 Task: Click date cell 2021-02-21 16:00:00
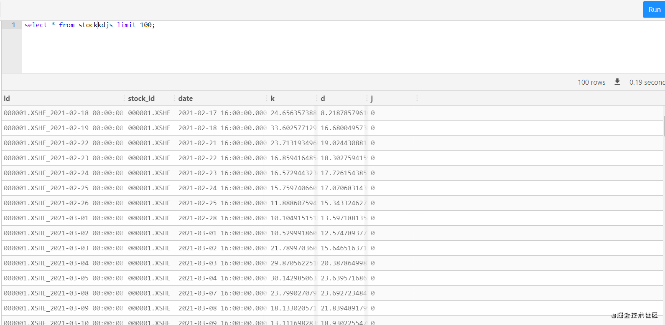pos(222,143)
